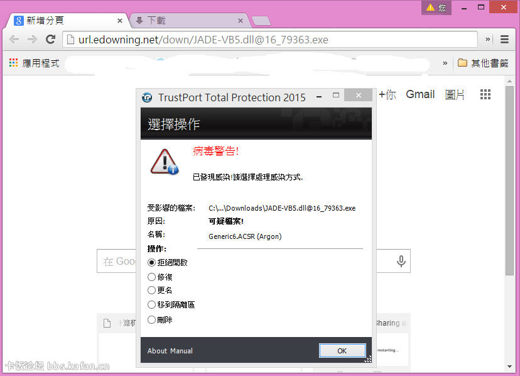520x376 pixels.
Task: Click the page icon in address bar
Action: pyautogui.click(x=70, y=40)
